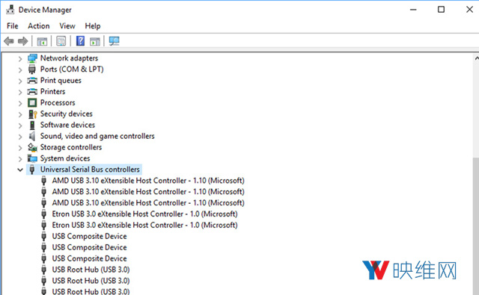Expand the Software devices node
The height and width of the screenshot is (295, 479).
[x=20, y=125]
